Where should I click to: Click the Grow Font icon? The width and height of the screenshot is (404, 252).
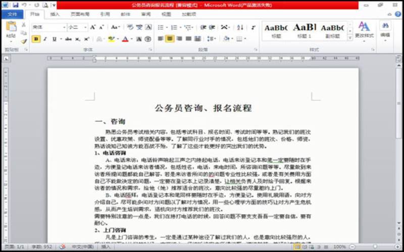[93, 27]
